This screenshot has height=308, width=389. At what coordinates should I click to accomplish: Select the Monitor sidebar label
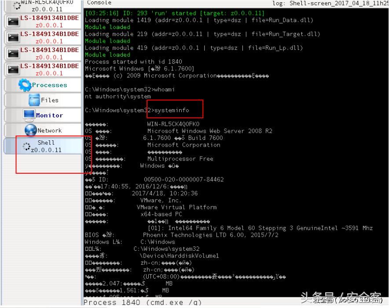[49, 115]
